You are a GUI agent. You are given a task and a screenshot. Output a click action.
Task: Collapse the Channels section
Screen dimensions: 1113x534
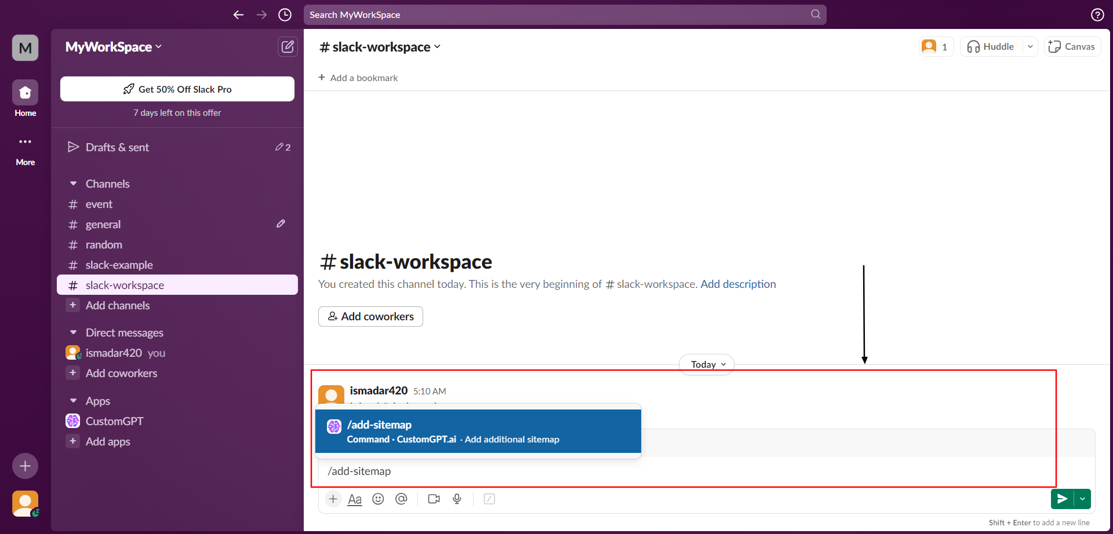pyautogui.click(x=74, y=184)
